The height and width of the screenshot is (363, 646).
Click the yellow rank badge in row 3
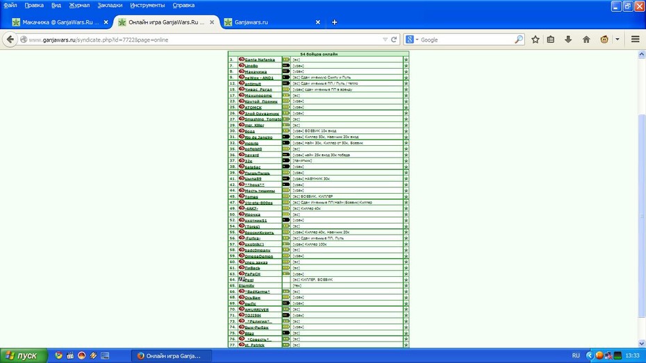pyautogui.click(x=286, y=60)
